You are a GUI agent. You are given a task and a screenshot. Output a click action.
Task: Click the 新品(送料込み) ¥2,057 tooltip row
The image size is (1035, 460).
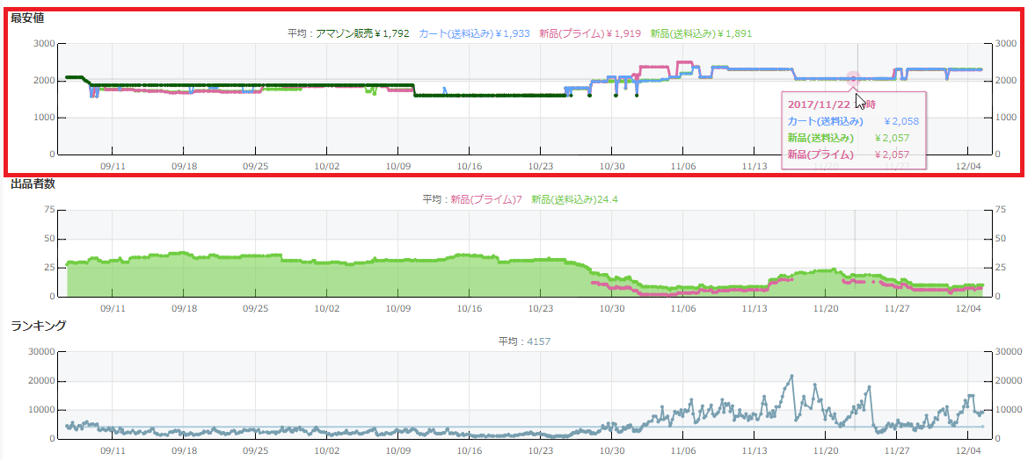pyautogui.click(x=852, y=138)
